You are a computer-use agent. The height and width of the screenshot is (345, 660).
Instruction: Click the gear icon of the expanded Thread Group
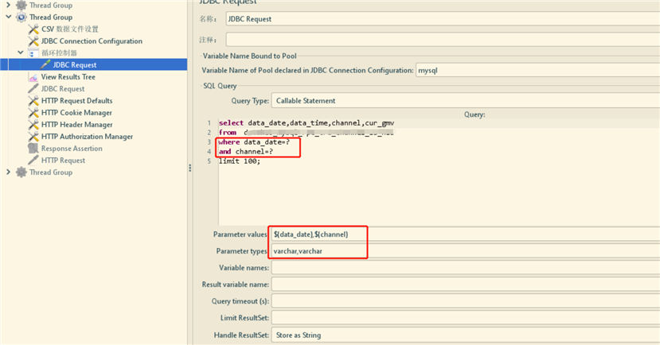[x=21, y=17]
